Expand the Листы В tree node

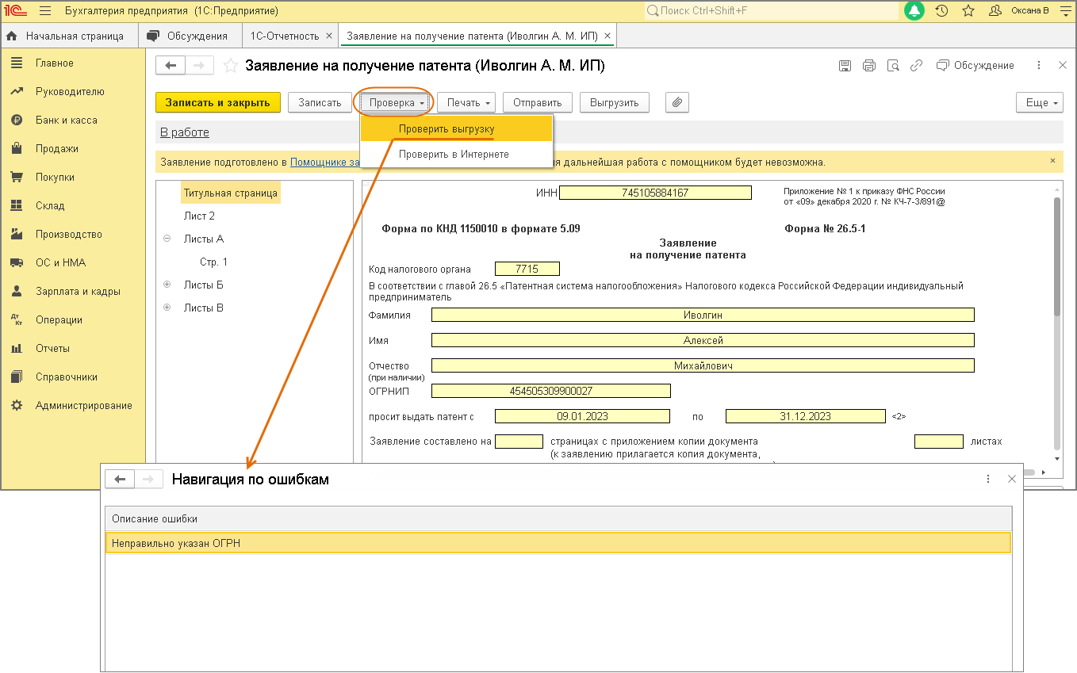[167, 308]
